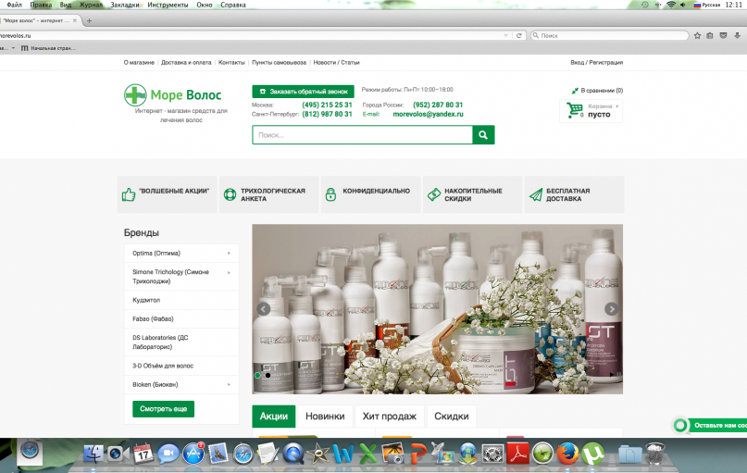Open Трихологическая анкета lifebuoy tile
747x473 pixels.
pyautogui.click(x=268, y=194)
